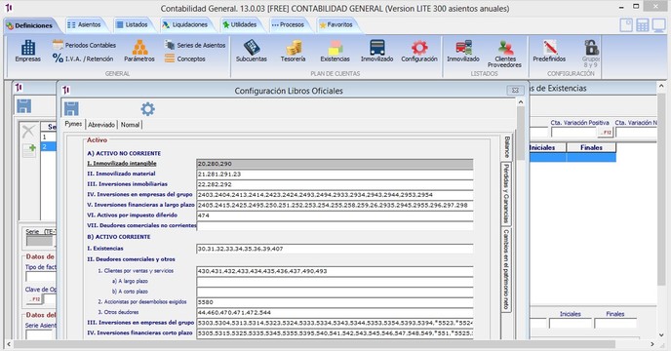Click the IV. Inversiones en empresas del grupo field starting 2403
This screenshot has height=351, width=671.
tap(335, 195)
